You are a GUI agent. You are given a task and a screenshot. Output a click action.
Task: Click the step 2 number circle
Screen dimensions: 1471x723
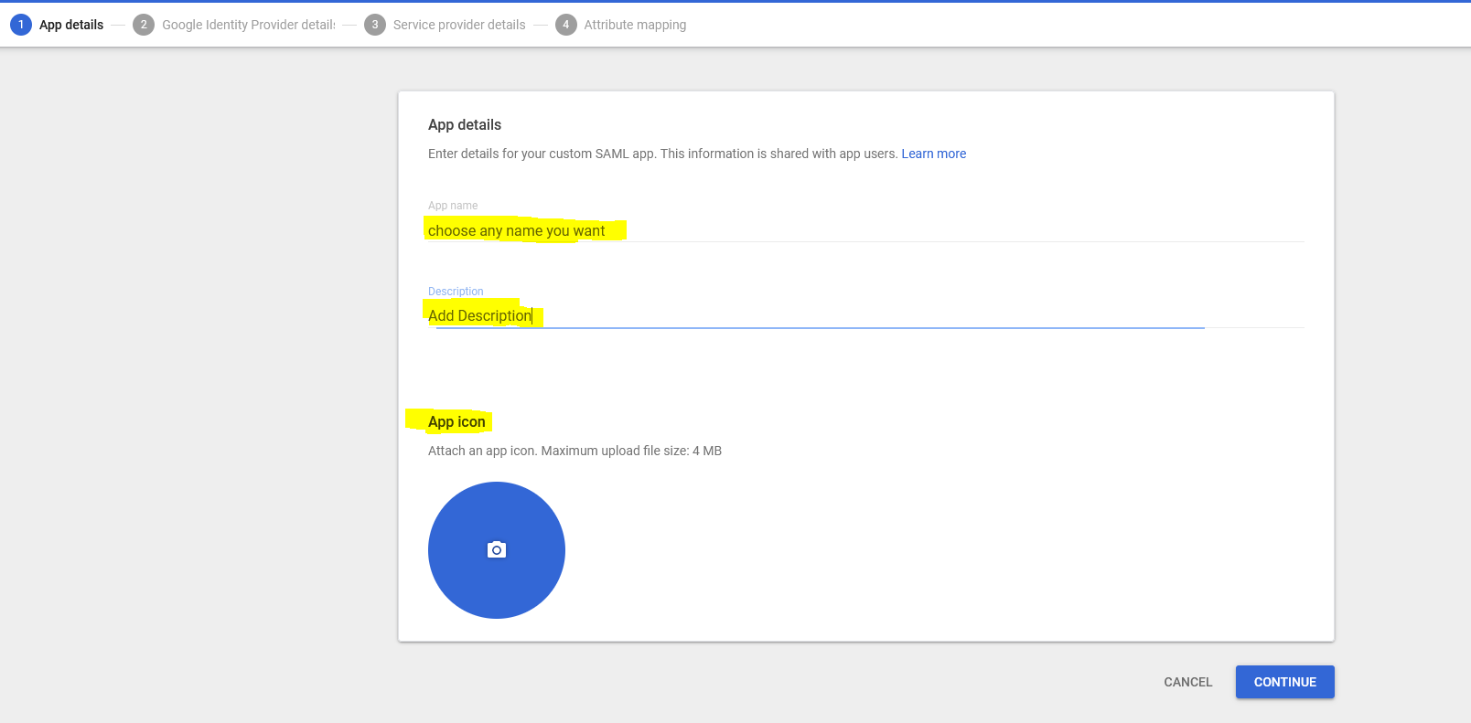point(143,25)
